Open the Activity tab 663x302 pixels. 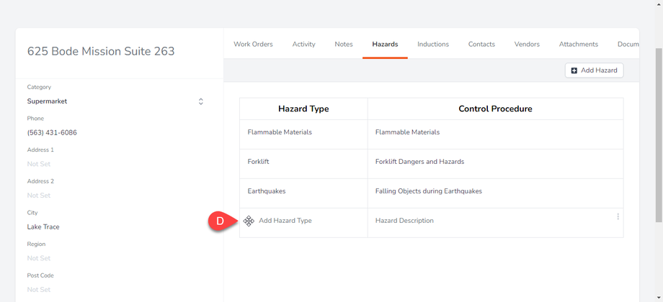pos(303,45)
